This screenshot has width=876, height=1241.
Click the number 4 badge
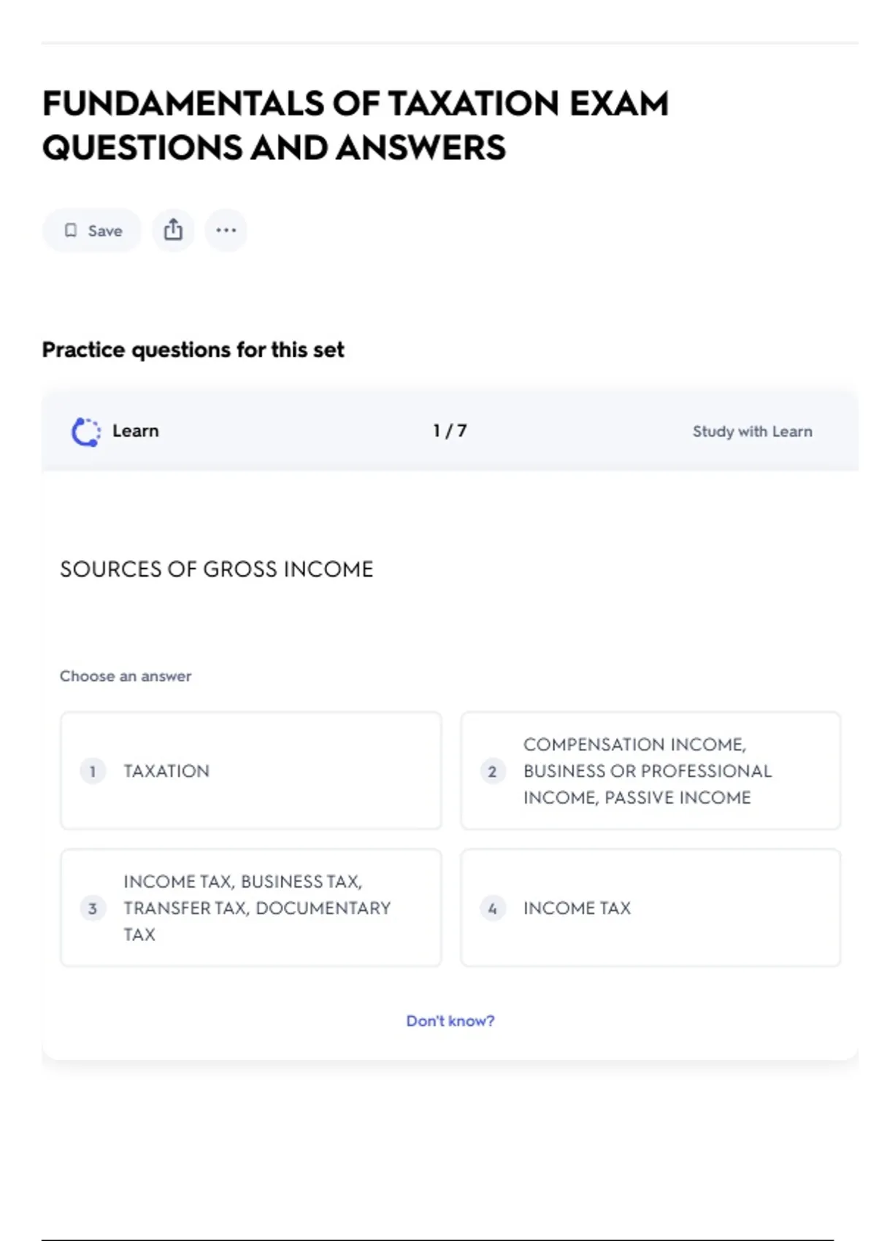pos(492,908)
